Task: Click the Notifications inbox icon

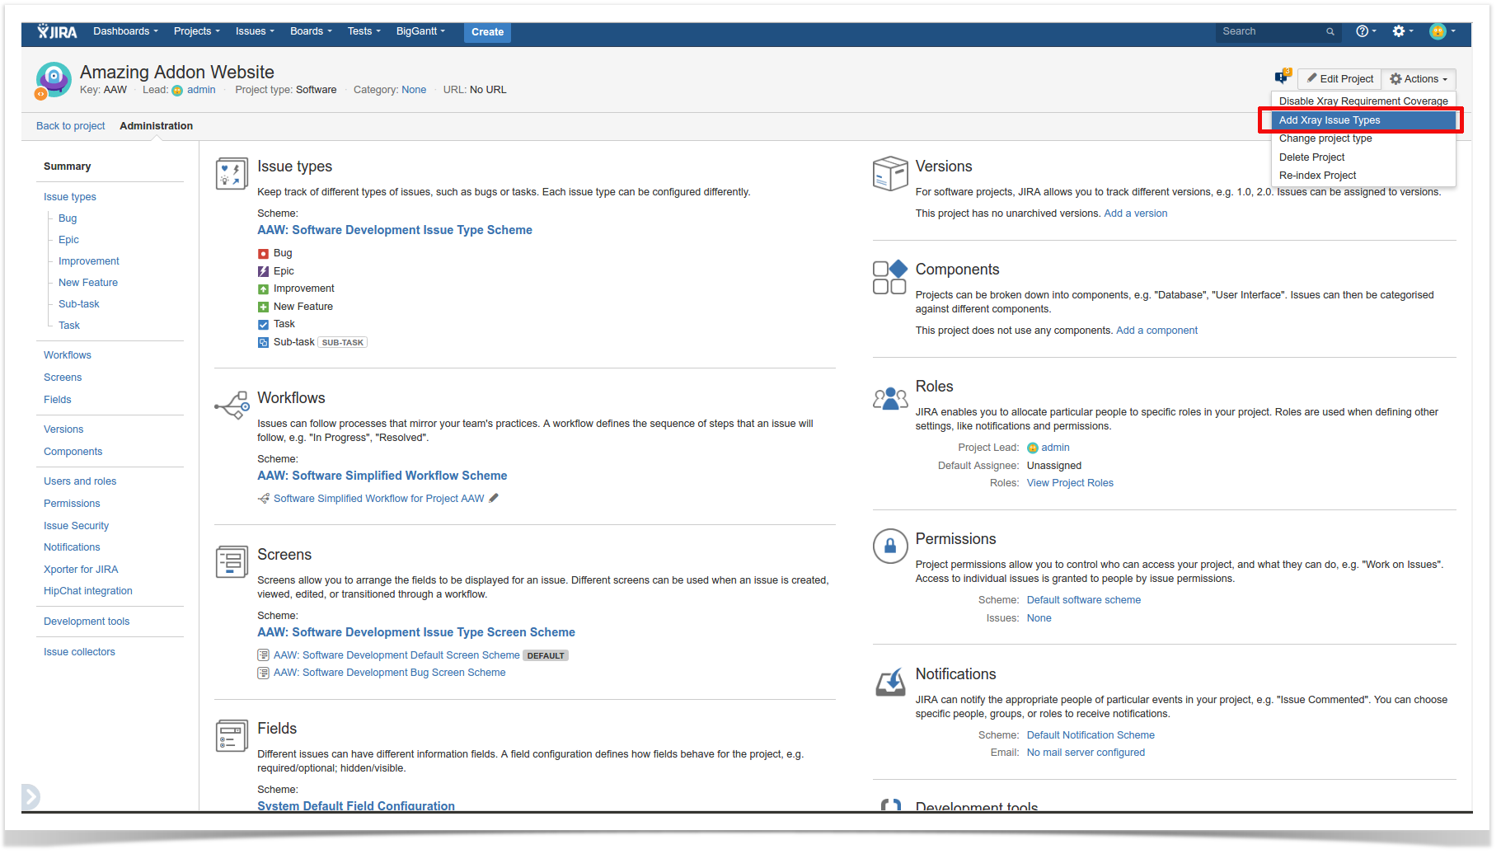Action: pos(890,682)
